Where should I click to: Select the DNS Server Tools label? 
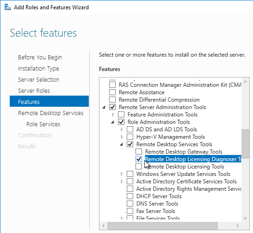click(157, 204)
